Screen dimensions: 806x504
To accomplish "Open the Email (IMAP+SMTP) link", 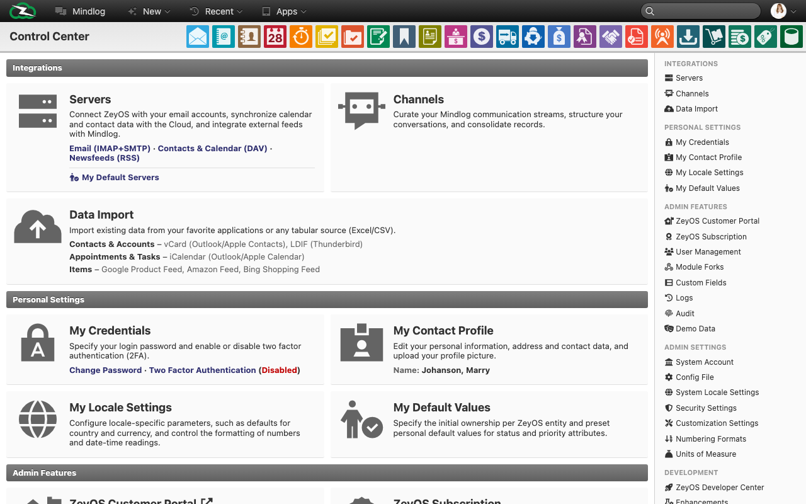I will pos(110,149).
